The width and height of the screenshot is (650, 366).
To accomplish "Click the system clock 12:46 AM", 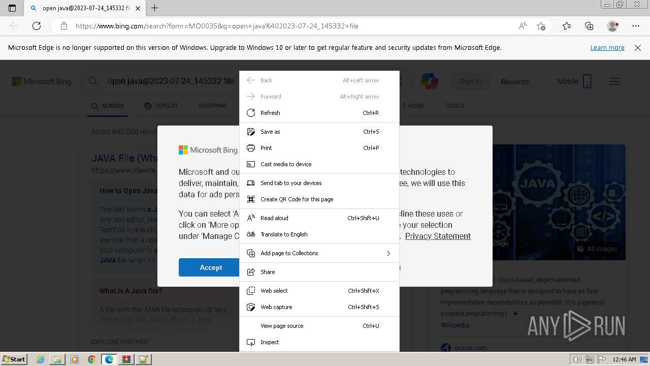I will pyautogui.click(x=624, y=359).
